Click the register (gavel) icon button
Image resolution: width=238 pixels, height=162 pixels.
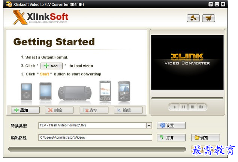[x=193, y=18]
